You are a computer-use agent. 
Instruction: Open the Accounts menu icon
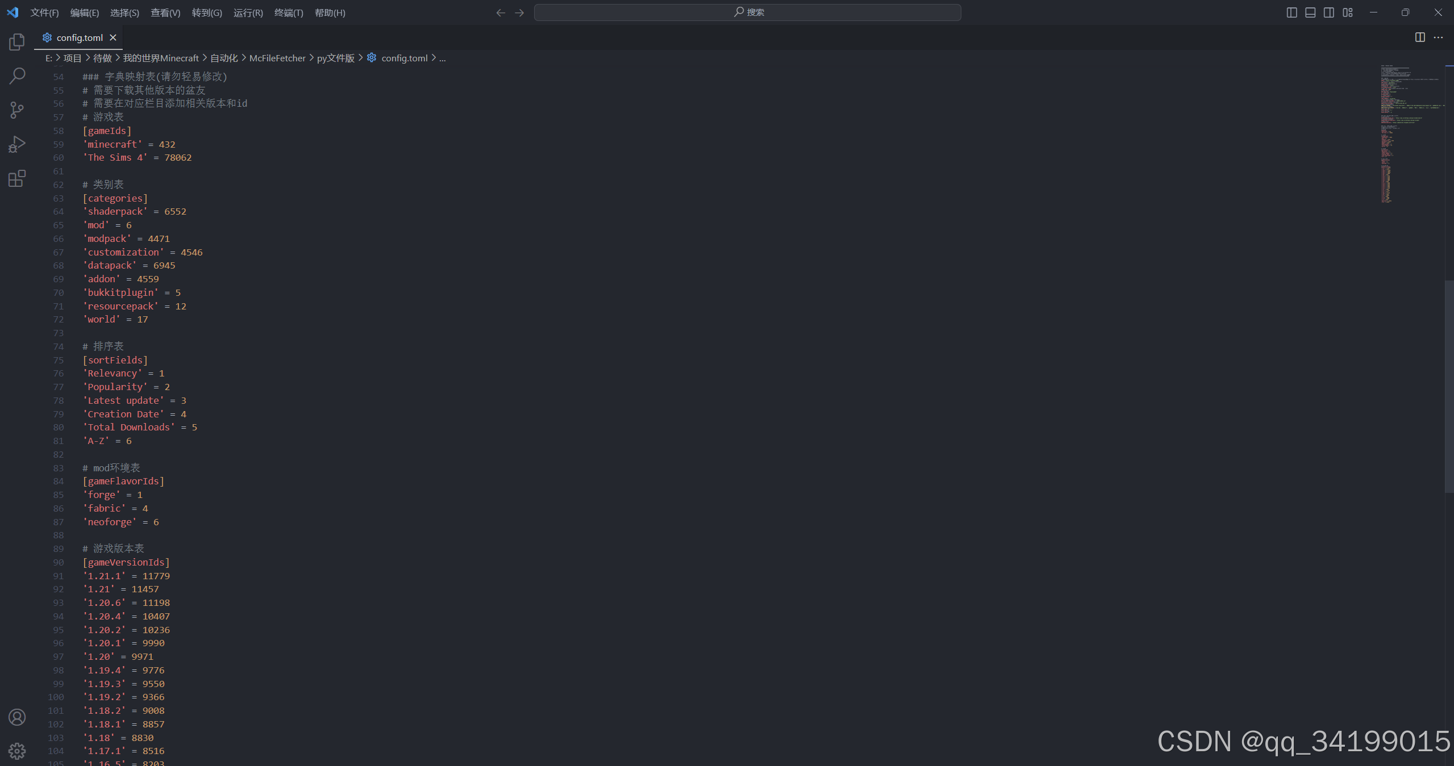click(x=17, y=717)
